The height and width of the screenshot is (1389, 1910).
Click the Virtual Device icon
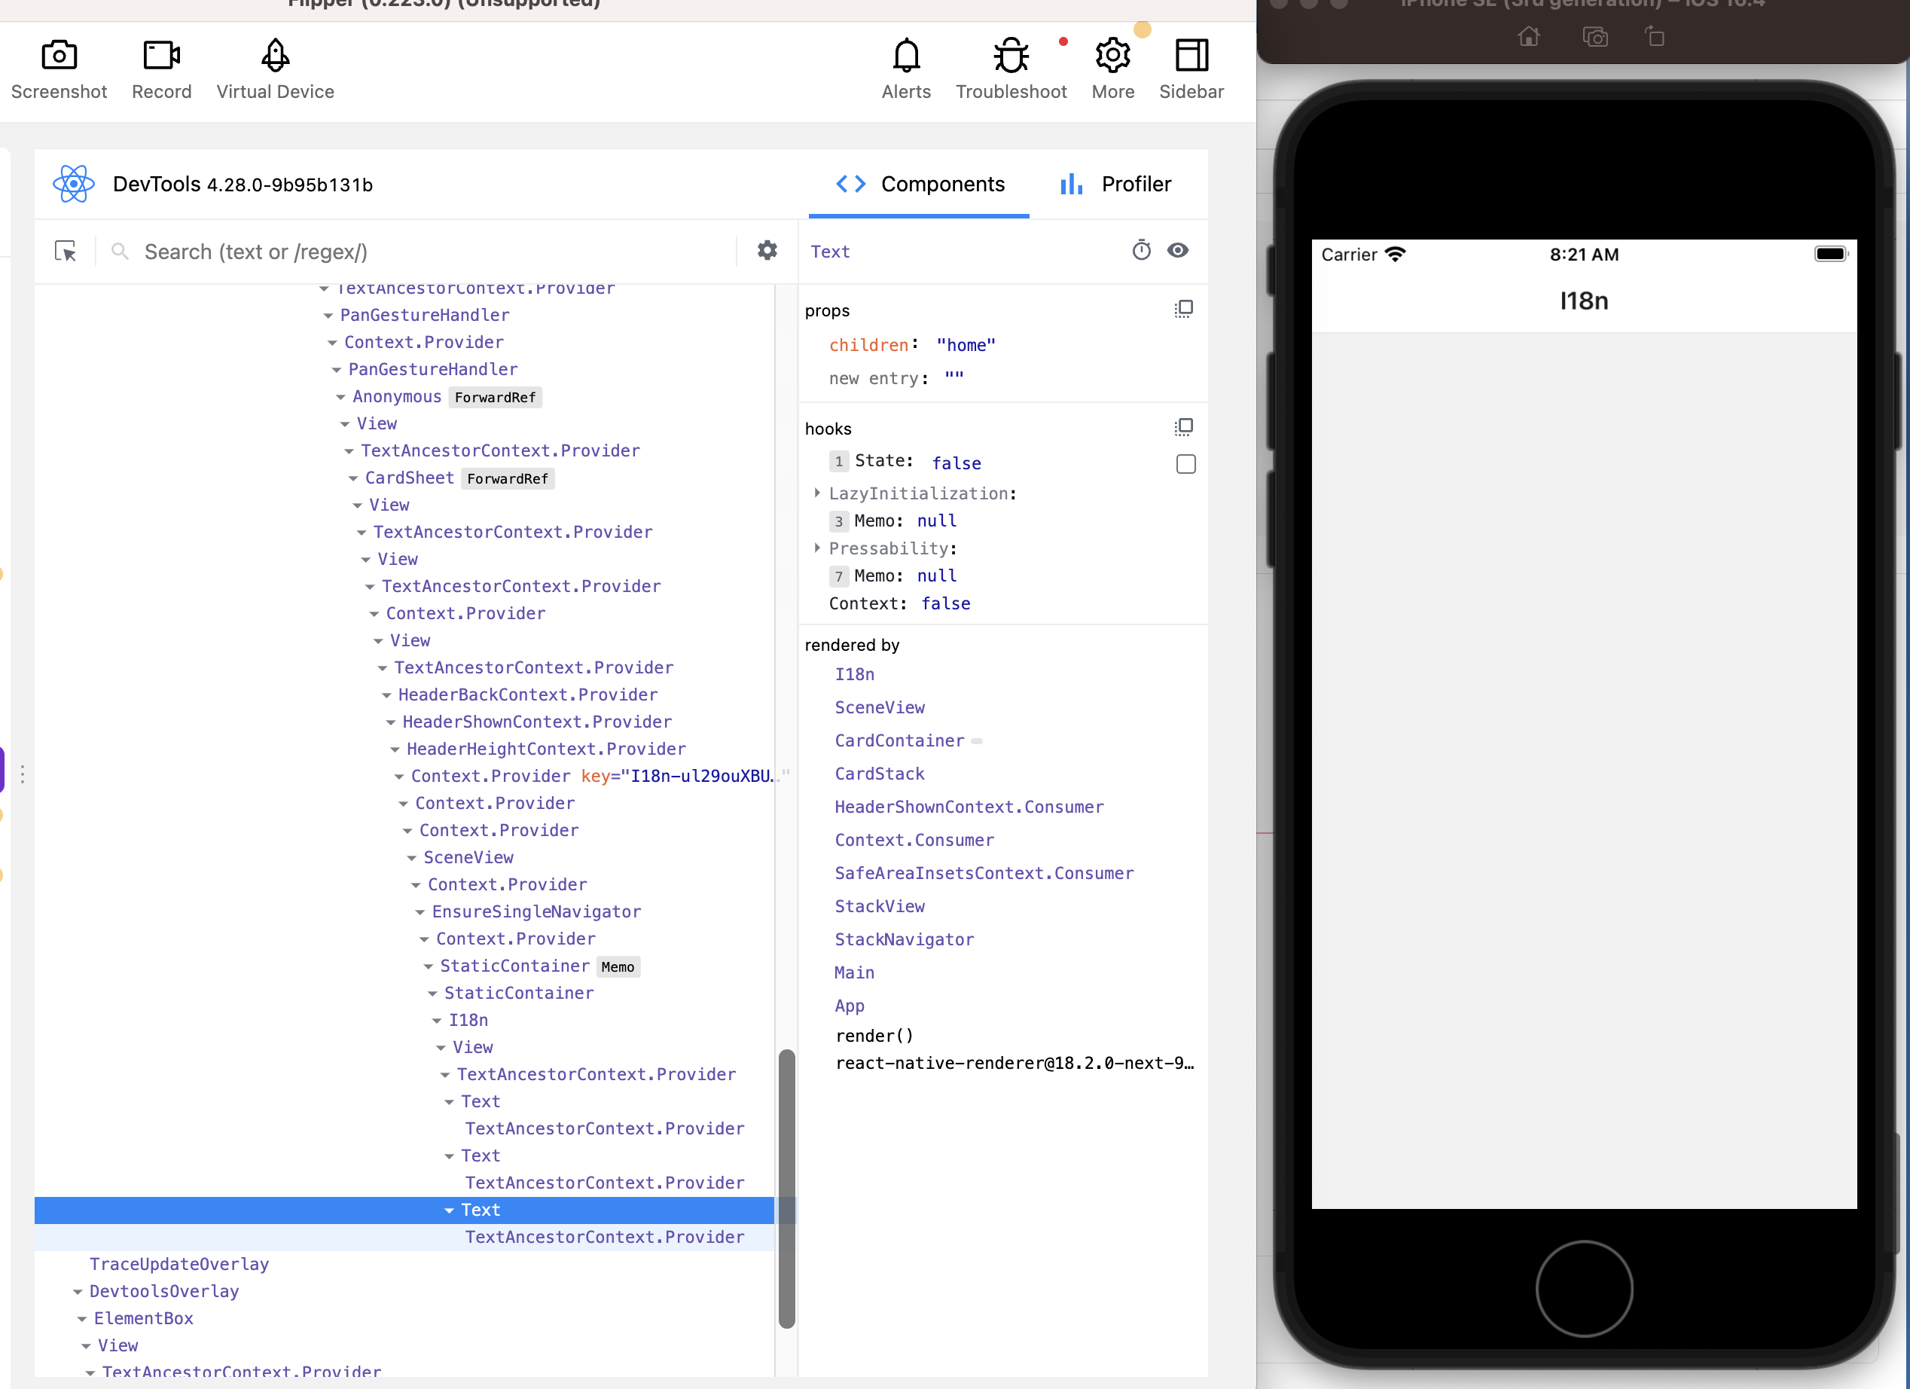pyautogui.click(x=276, y=56)
